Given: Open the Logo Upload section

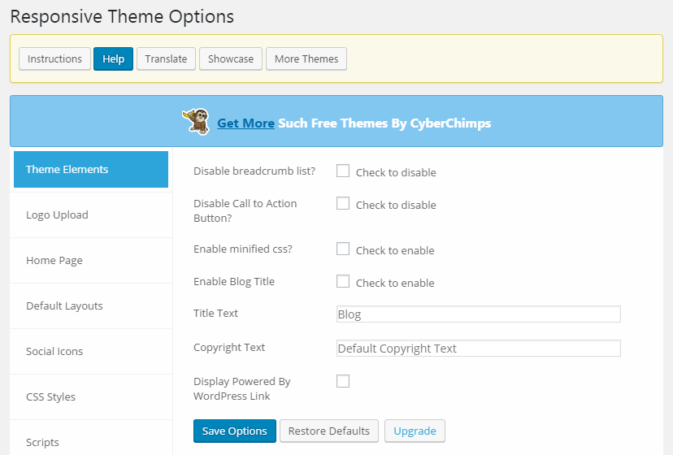Looking at the screenshot, I should click(x=91, y=215).
